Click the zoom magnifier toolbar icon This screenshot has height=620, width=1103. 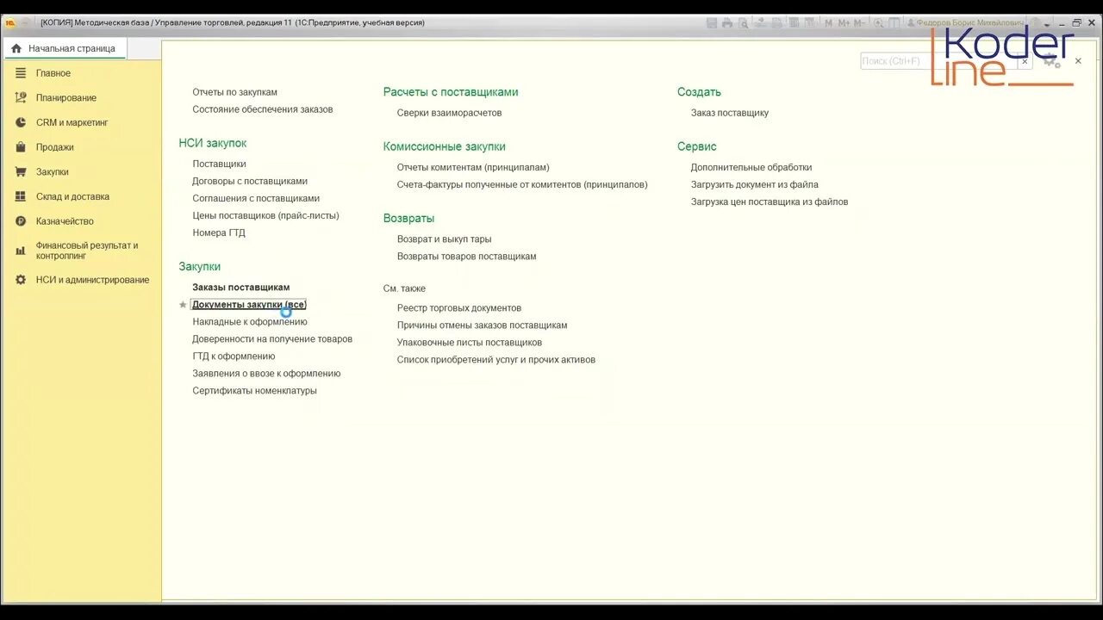coord(878,23)
